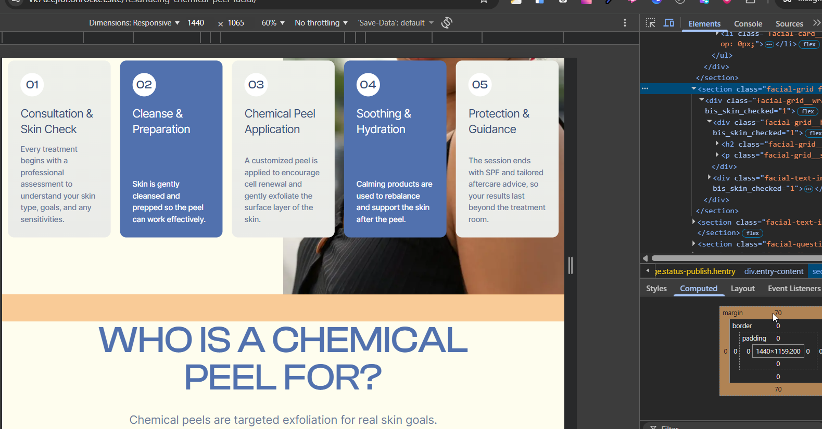Open the 60% zoom dropdown
This screenshot has height=429, width=822.
pos(273,23)
